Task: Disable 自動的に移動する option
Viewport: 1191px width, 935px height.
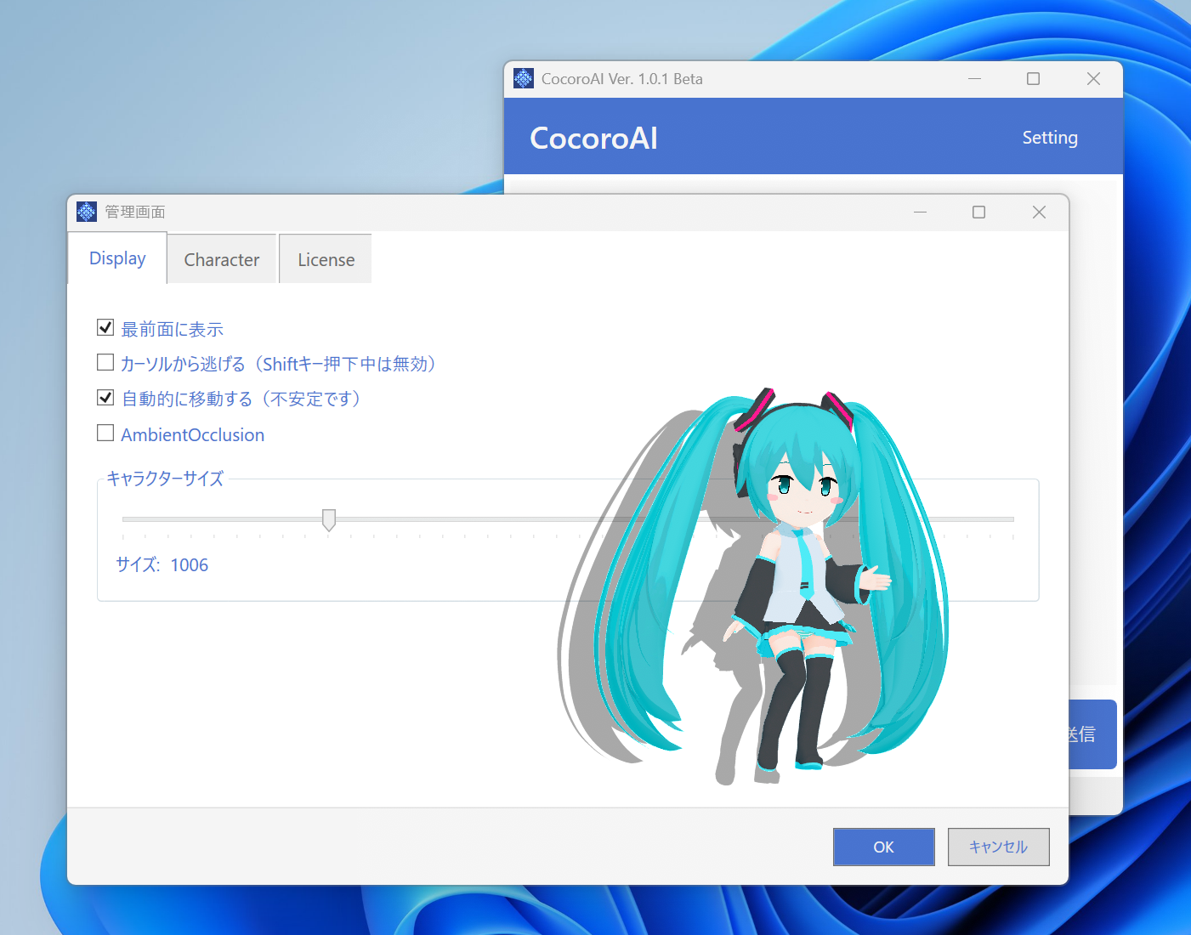Action: (105, 397)
